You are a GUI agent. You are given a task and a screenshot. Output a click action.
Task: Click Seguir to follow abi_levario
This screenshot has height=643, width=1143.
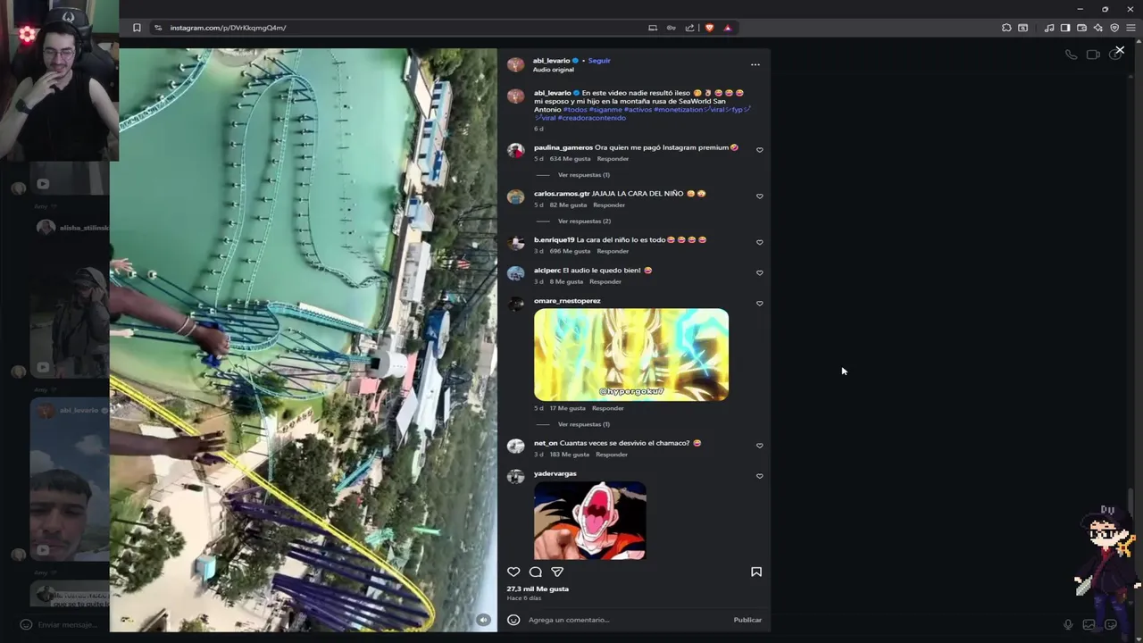click(x=599, y=61)
